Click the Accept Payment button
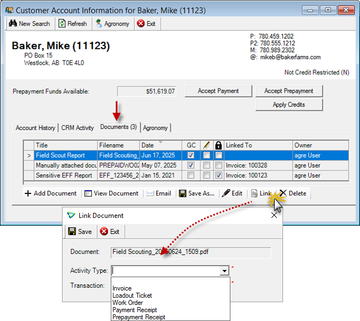 [x=218, y=91]
